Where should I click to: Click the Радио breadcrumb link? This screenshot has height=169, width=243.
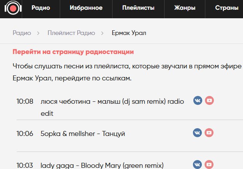click(22, 33)
